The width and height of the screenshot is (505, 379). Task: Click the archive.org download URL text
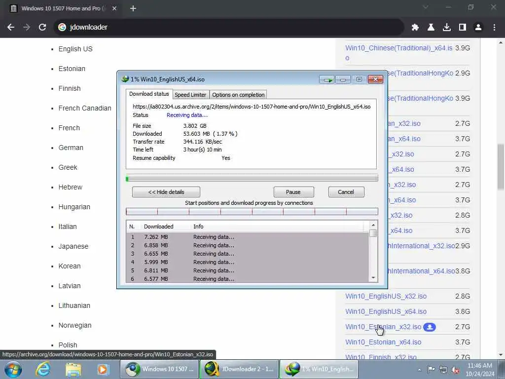(x=252, y=107)
